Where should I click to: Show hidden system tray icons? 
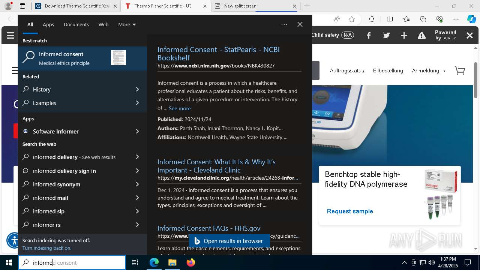pyautogui.click(x=404, y=262)
